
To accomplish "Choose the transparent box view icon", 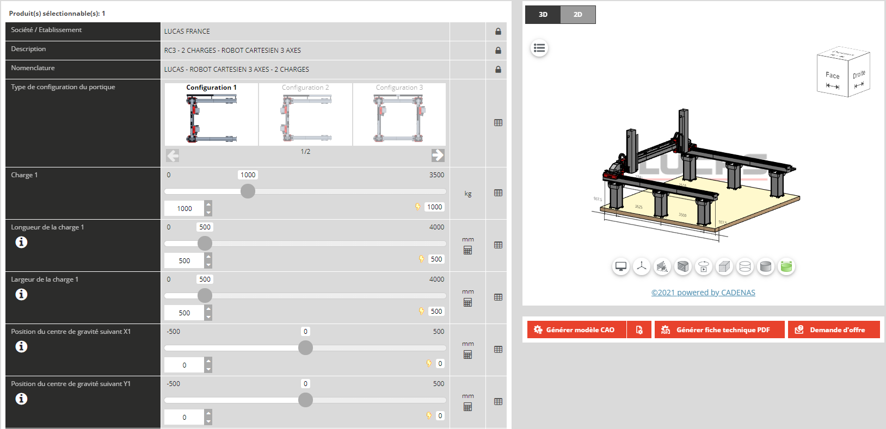I will click(x=724, y=266).
